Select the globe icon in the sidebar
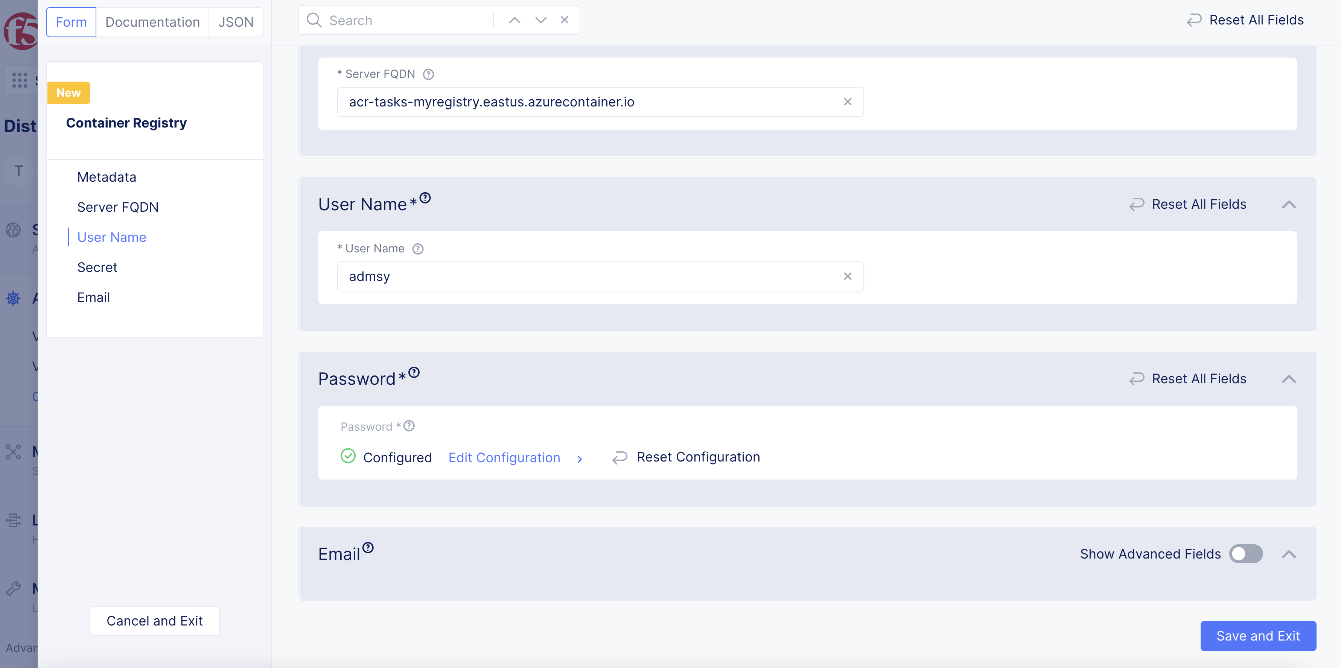The width and height of the screenshot is (1341, 668). pyautogui.click(x=13, y=231)
